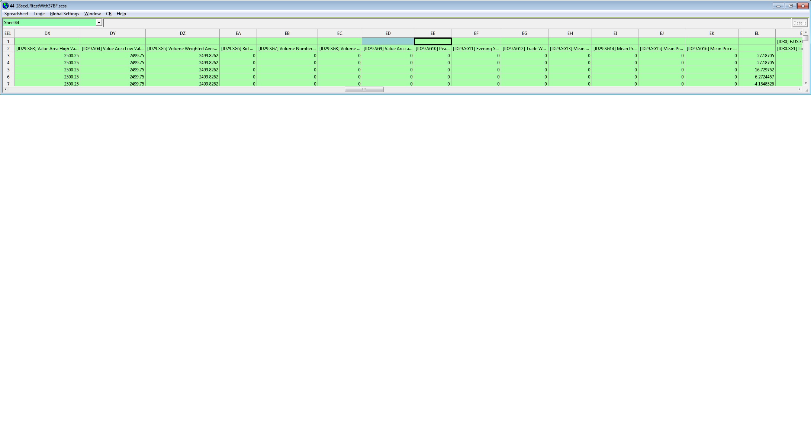811x446 pixels.
Task: Select the Volume Weighted Average header cell
Action: point(182,49)
